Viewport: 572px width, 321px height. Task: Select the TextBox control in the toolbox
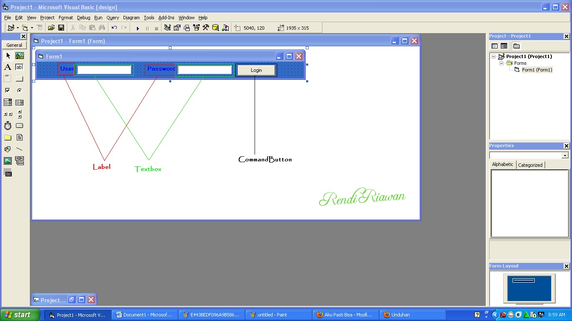click(18, 67)
